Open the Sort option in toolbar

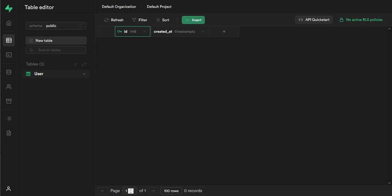162,20
